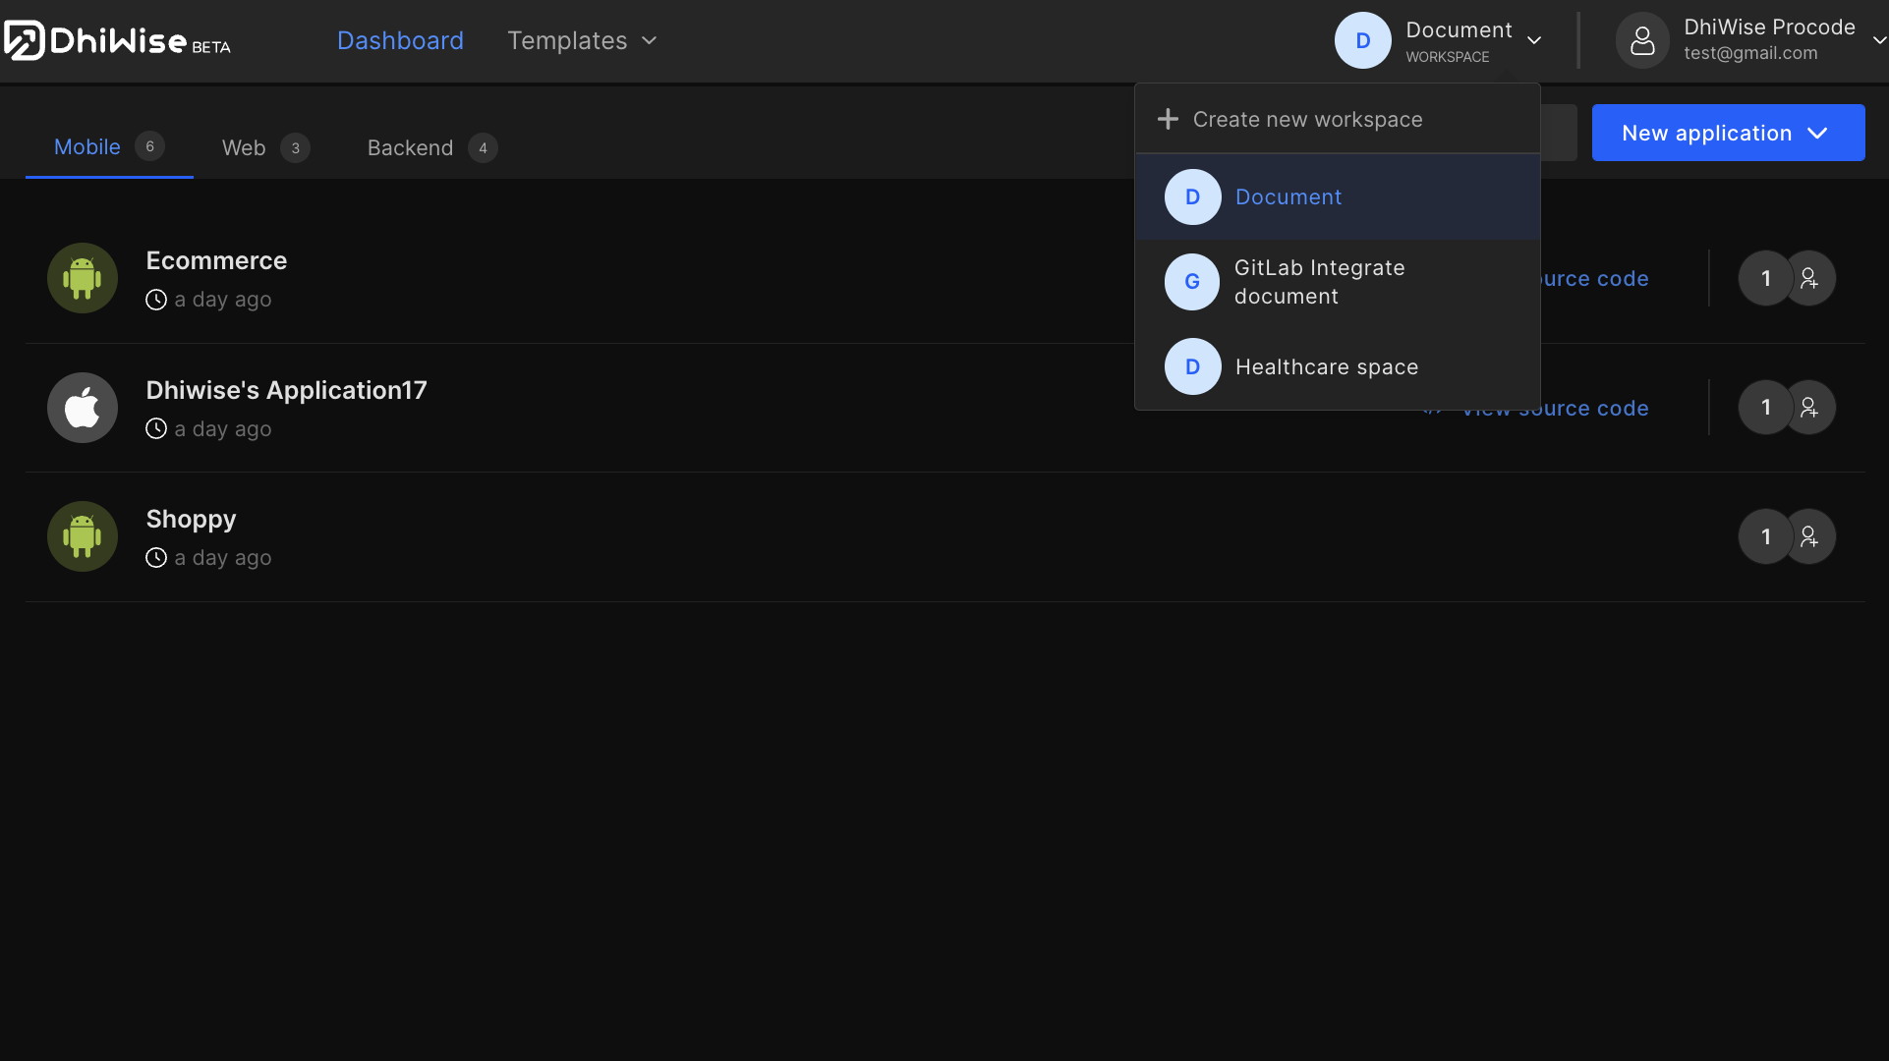
Task: Switch to the Web tab
Action: pos(265,147)
